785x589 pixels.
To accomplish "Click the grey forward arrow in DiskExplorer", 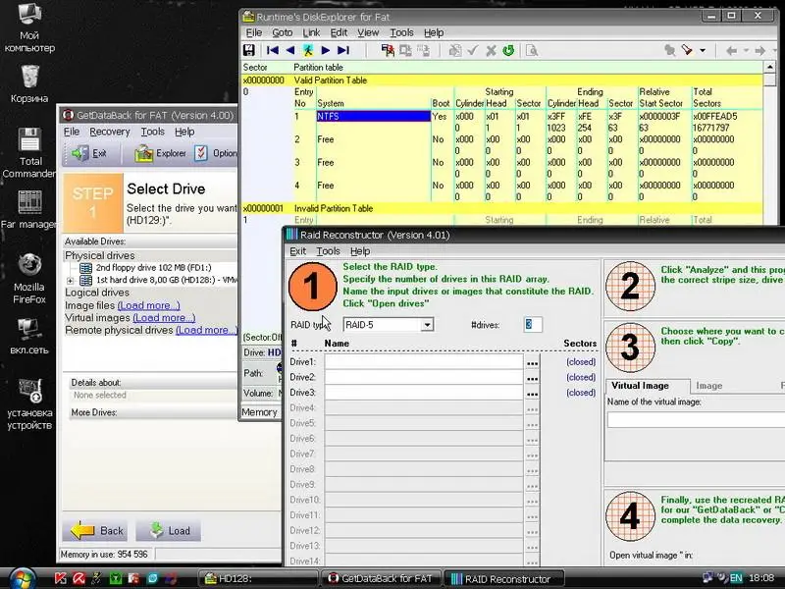I will (759, 51).
